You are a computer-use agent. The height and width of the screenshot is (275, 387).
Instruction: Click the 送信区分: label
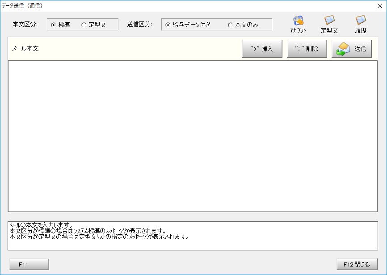(140, 25)
